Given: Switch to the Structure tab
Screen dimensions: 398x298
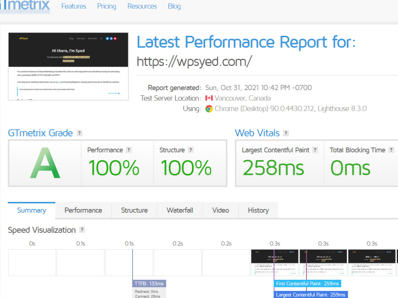Looking at the screenshot, I should [x=134, y=210].
